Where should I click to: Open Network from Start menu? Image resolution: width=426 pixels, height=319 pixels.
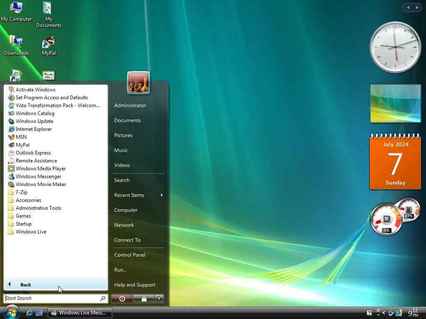click(124, 225)
